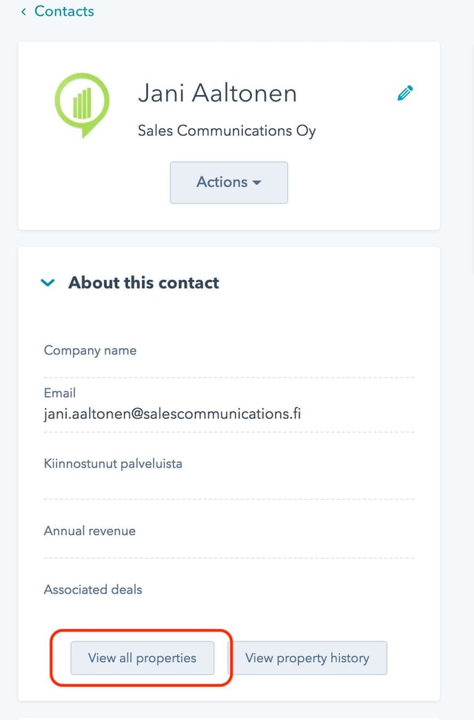Click the Kiinnostunut palveluista field label
Screen dimensions: 474x720
coord(113,463)
